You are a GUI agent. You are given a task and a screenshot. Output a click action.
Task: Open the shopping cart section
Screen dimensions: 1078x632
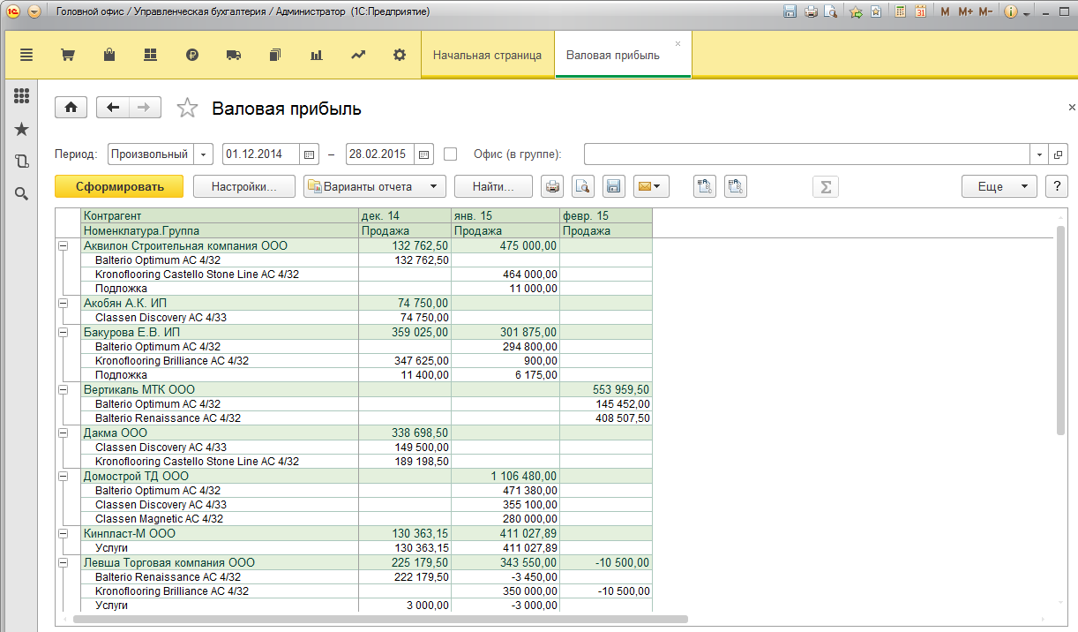click(x=67, y=55)
